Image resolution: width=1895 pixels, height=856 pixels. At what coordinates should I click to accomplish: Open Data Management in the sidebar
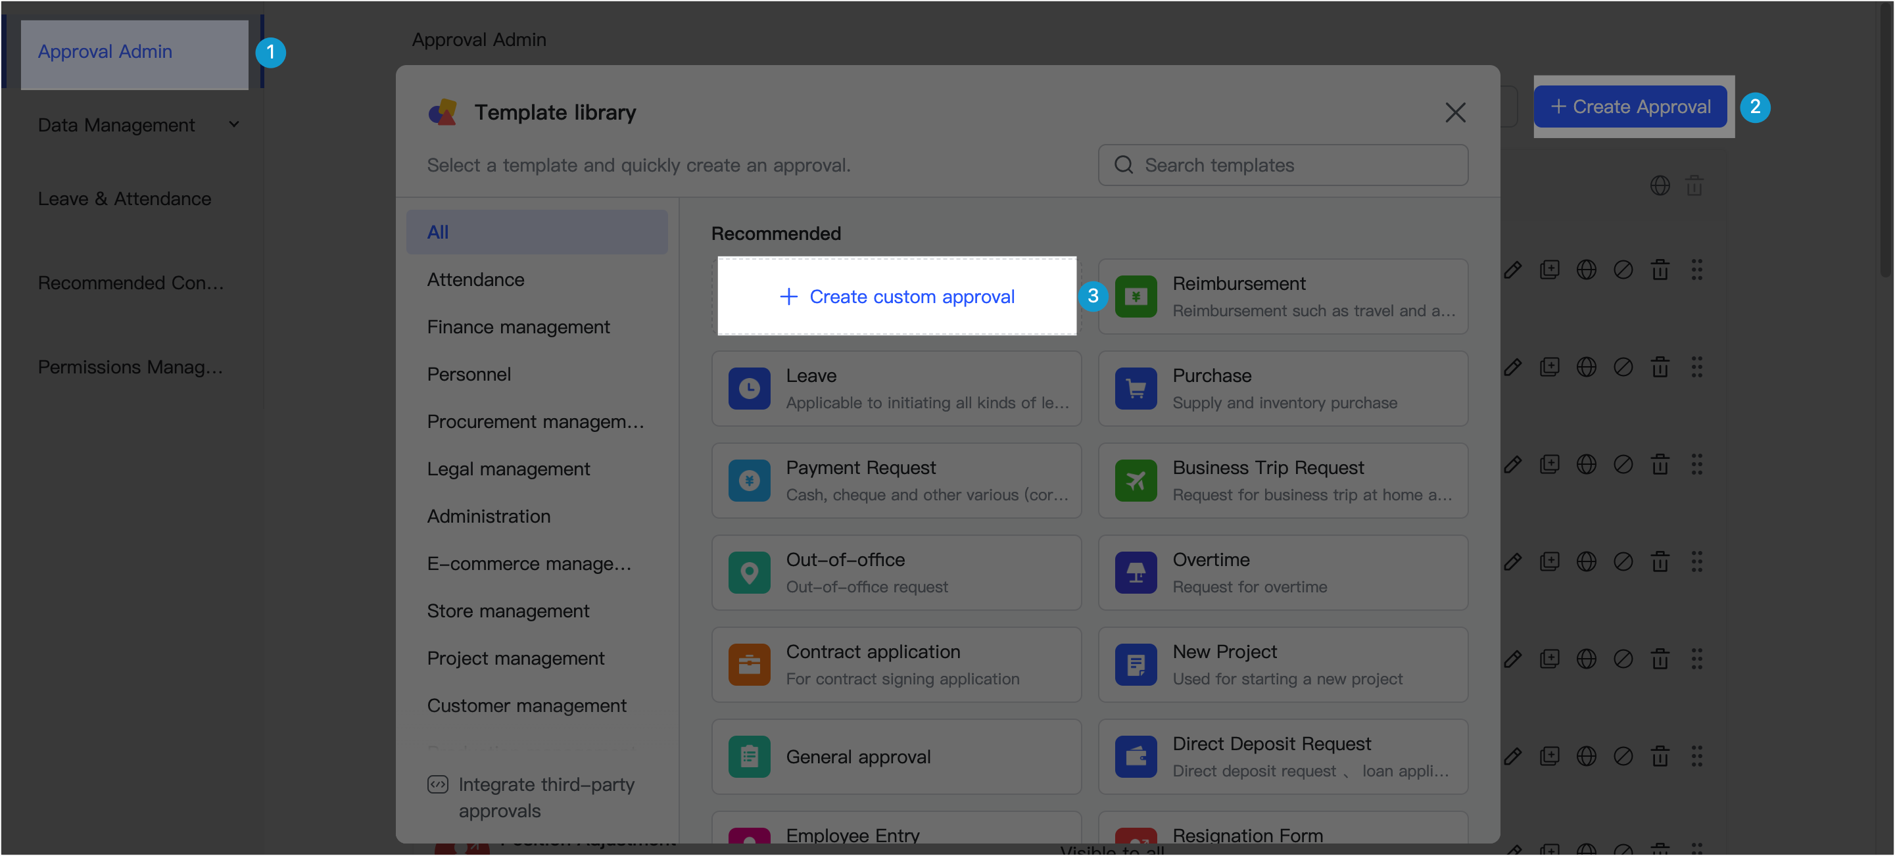(116, 125)
